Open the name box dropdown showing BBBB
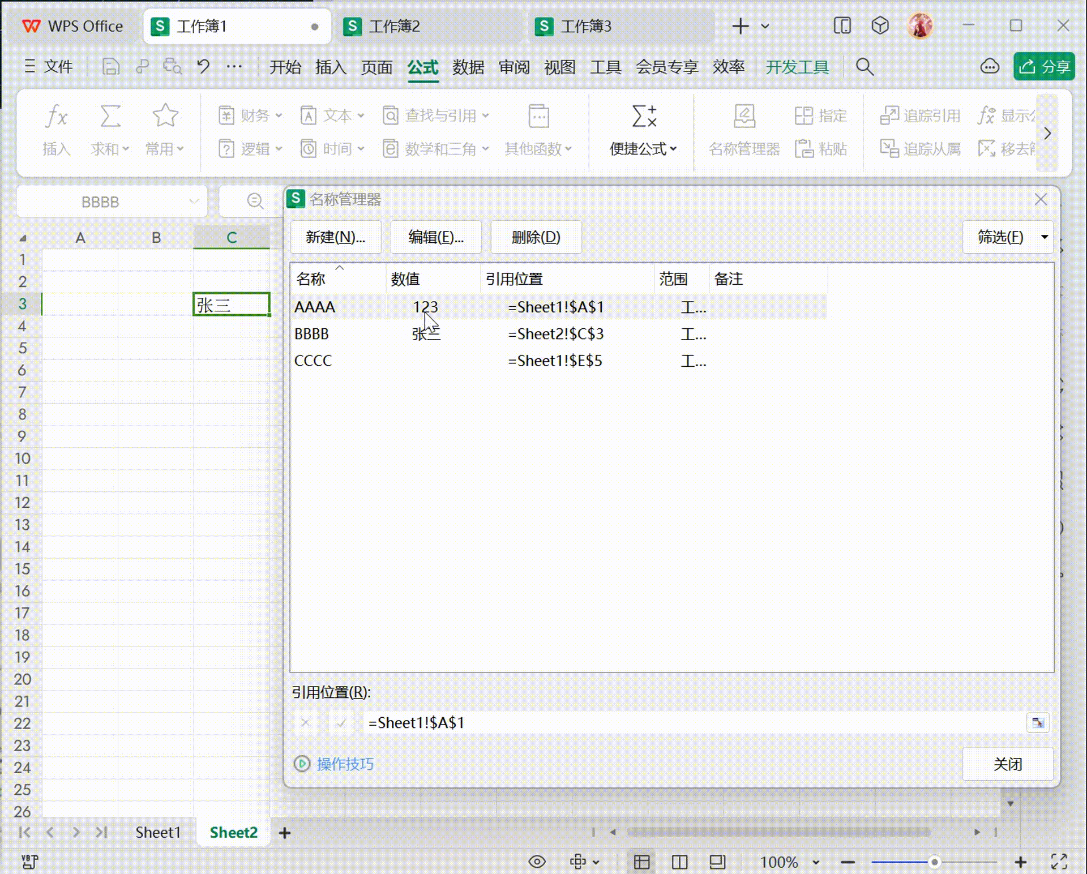Screen dimensions: 1087x874 194,202
